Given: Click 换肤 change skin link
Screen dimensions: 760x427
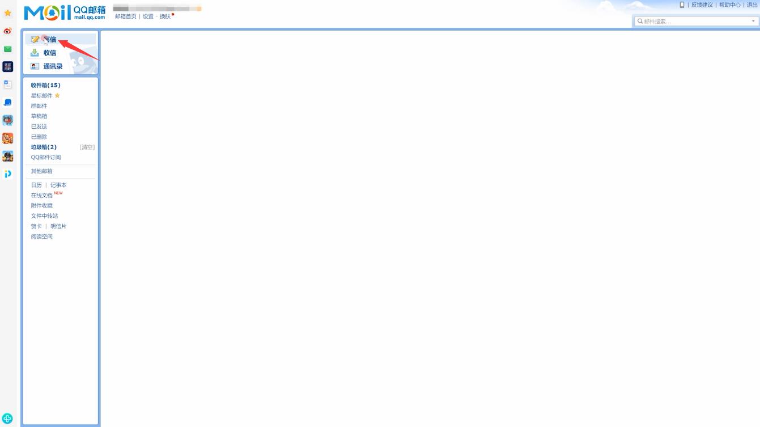Looking at the screenshot, I should 165,16.
